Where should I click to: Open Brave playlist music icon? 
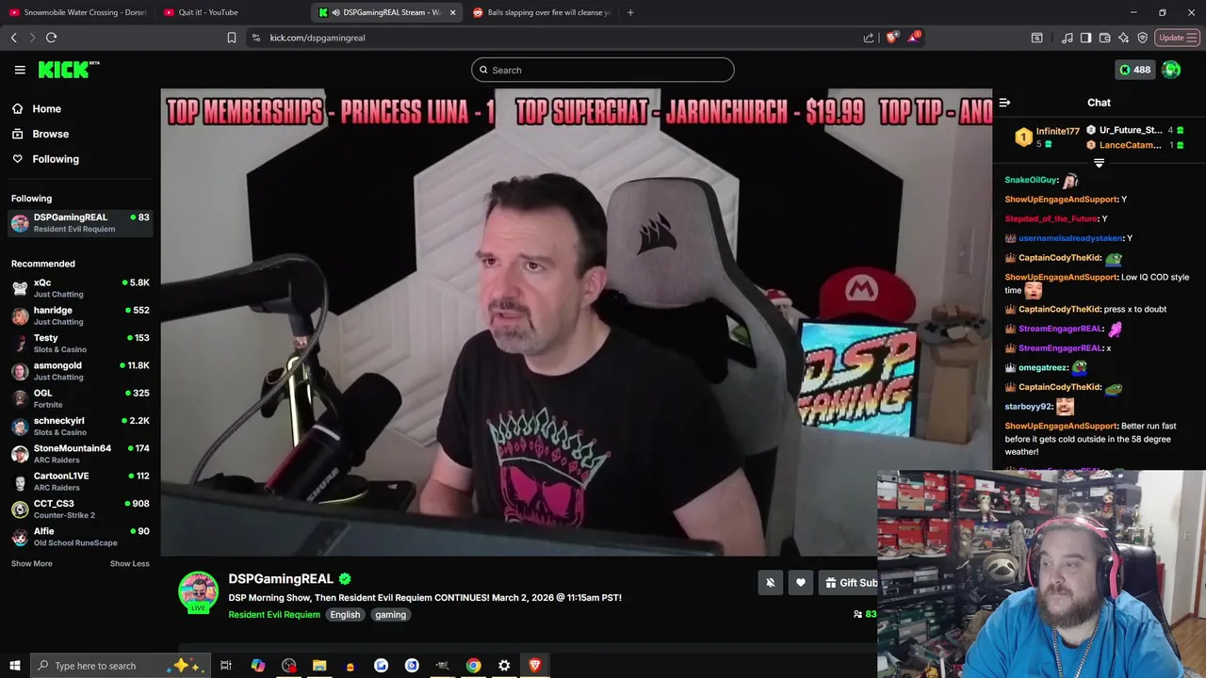[1067, 38]
